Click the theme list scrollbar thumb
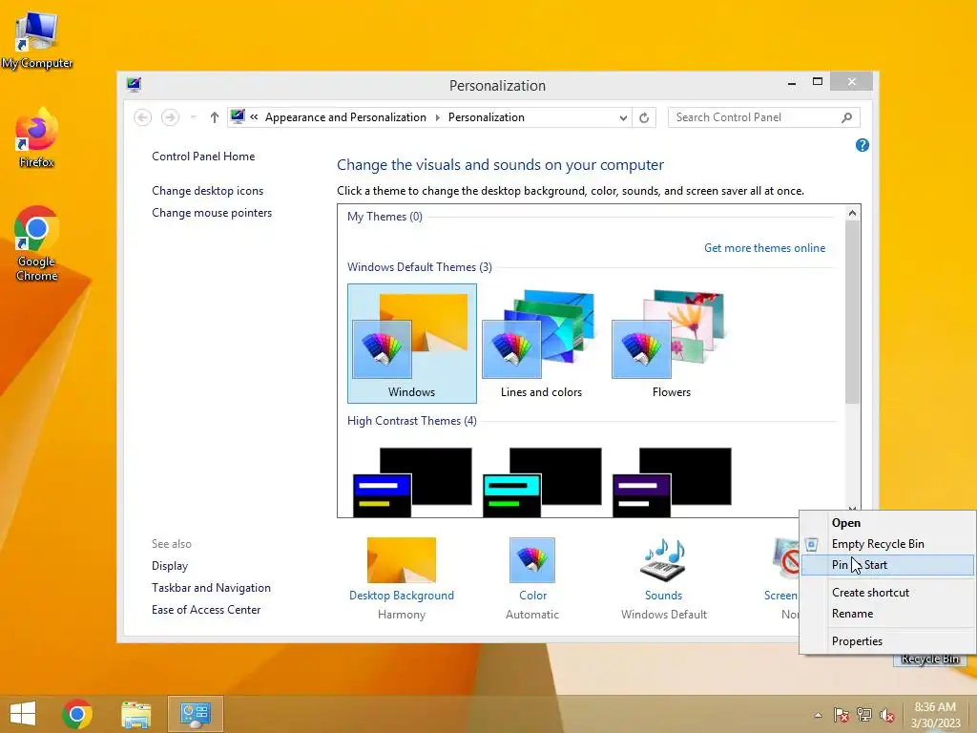The height and width of the screenshot is (733, 977). pyautogui.click(x=852, y=312)
